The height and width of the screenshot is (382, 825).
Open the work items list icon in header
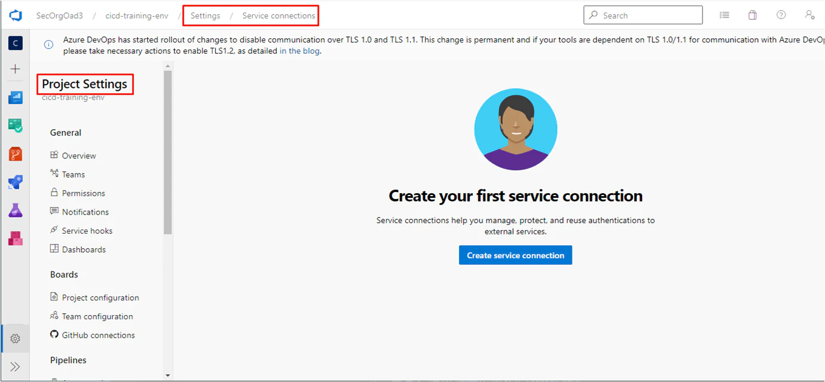coord(725,16)
